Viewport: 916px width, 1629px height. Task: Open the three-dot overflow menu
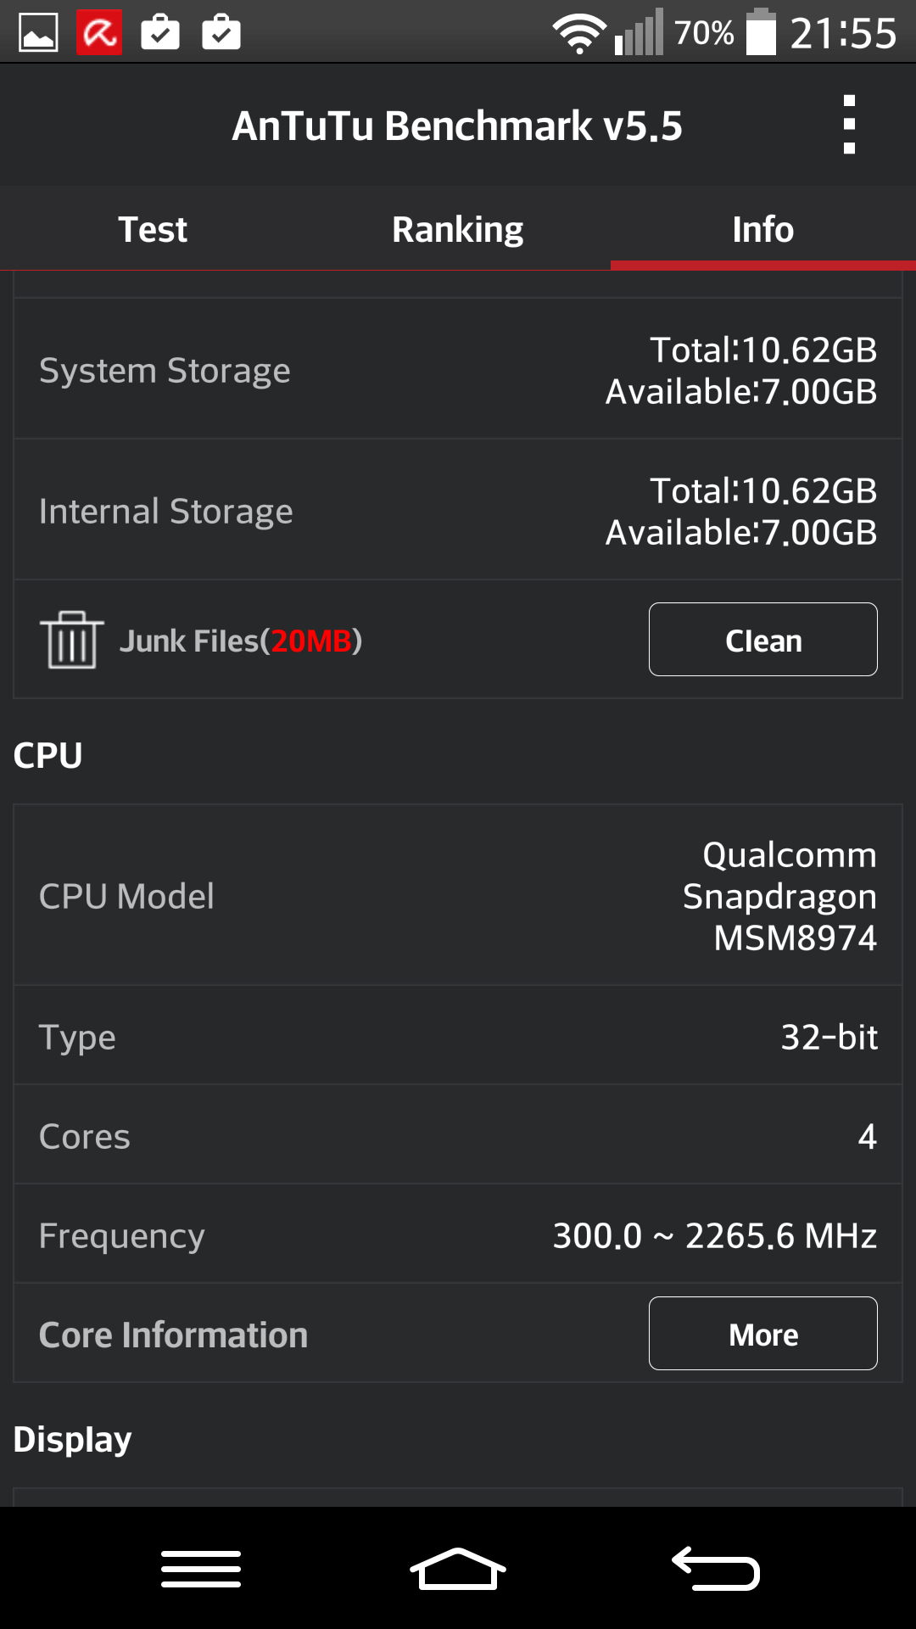pos(849,125)
